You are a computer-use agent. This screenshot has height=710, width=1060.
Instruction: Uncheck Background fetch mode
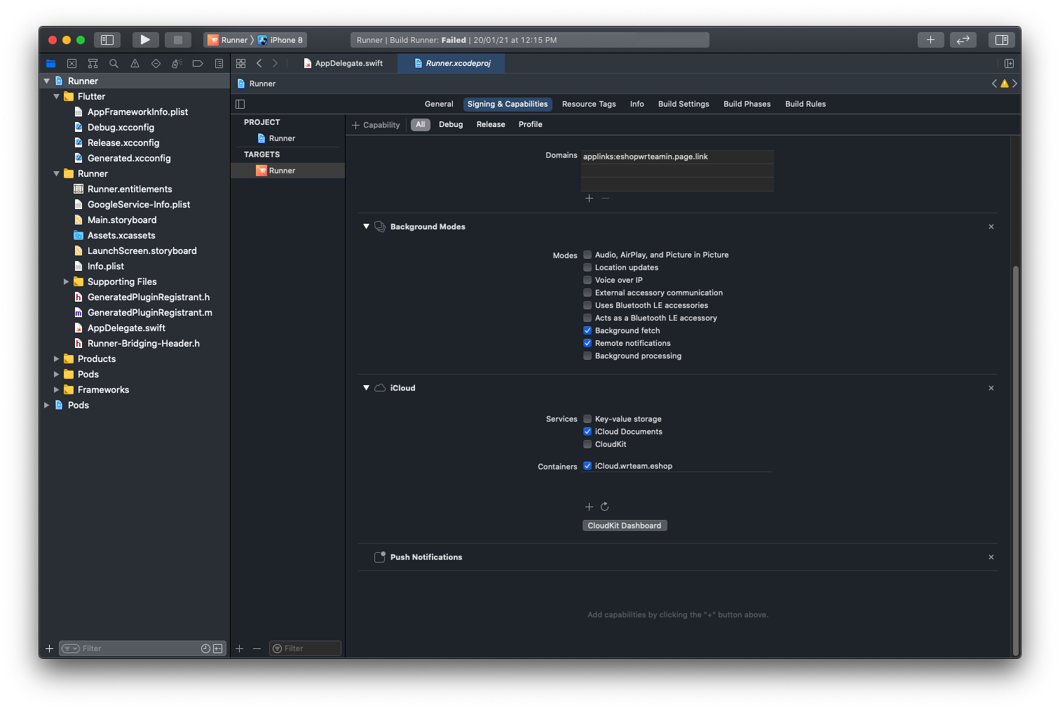587,330
